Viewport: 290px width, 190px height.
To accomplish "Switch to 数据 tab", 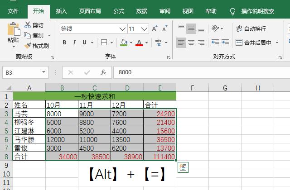I will click(x=142, y=11).
